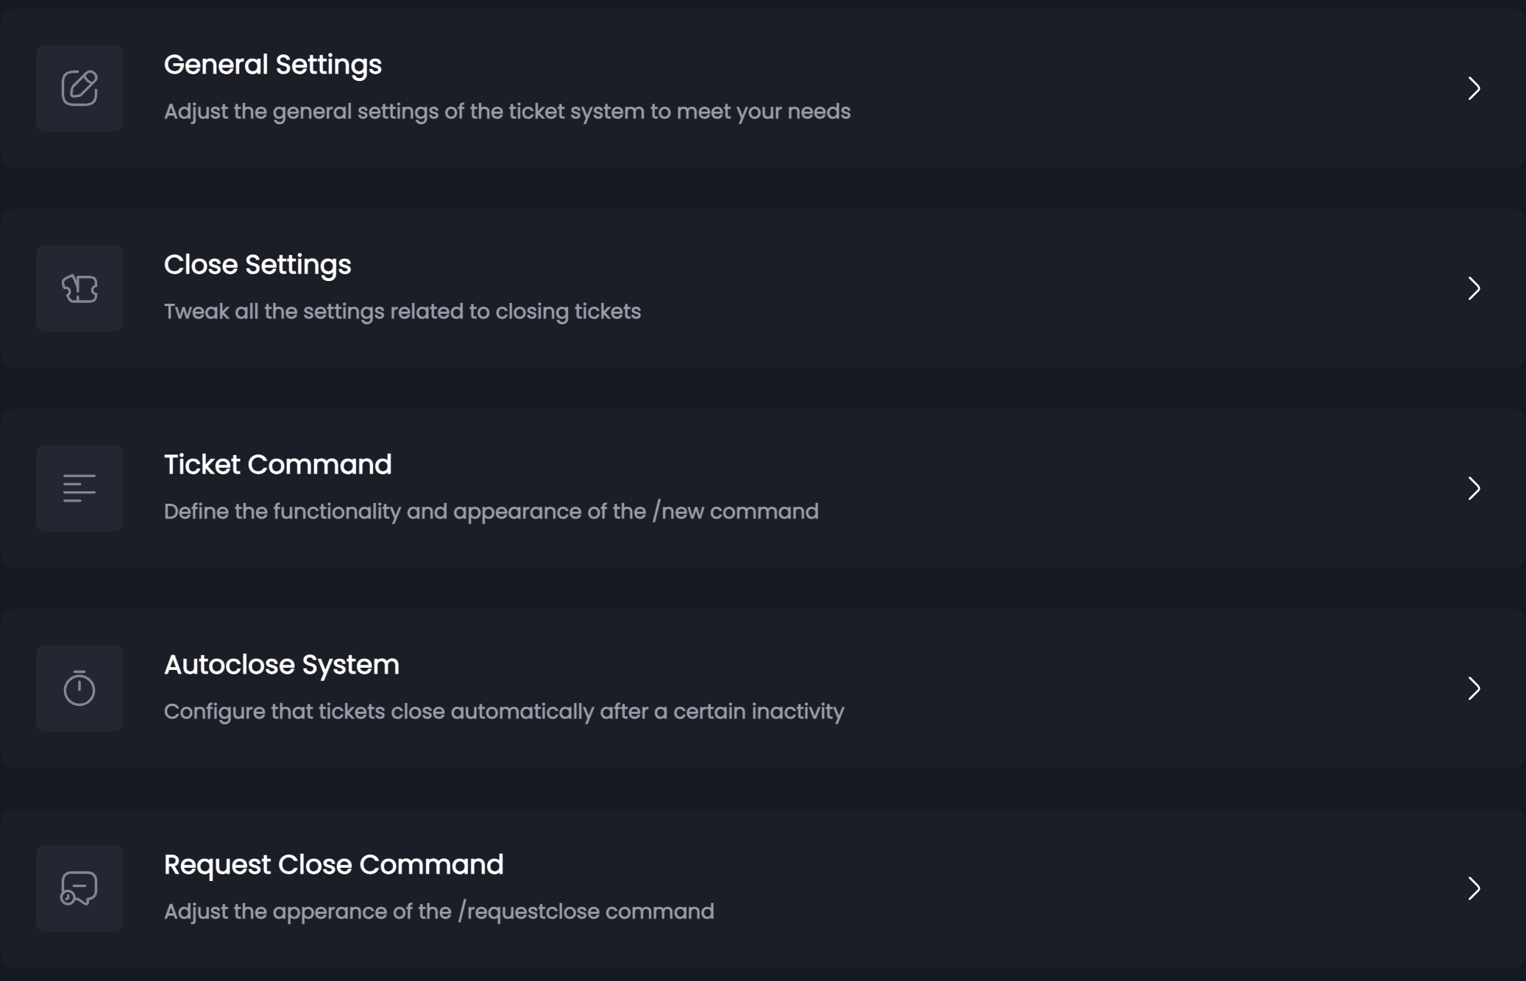
Task: Open Request Close Command via its chevron
Action: tap(1474, 888)
